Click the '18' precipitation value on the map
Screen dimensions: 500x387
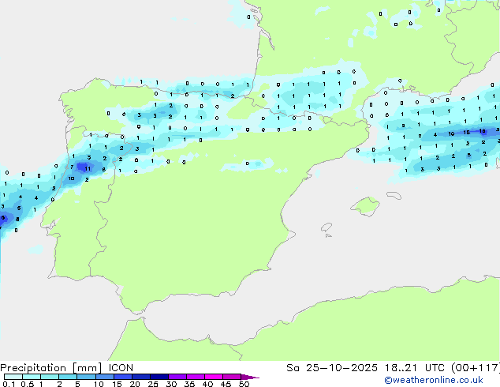click(482, 131)
